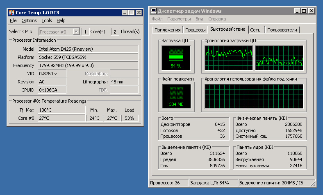
Task: Click the status bar entry Загрузка ЦП: 54%
Action: (214, 183)
